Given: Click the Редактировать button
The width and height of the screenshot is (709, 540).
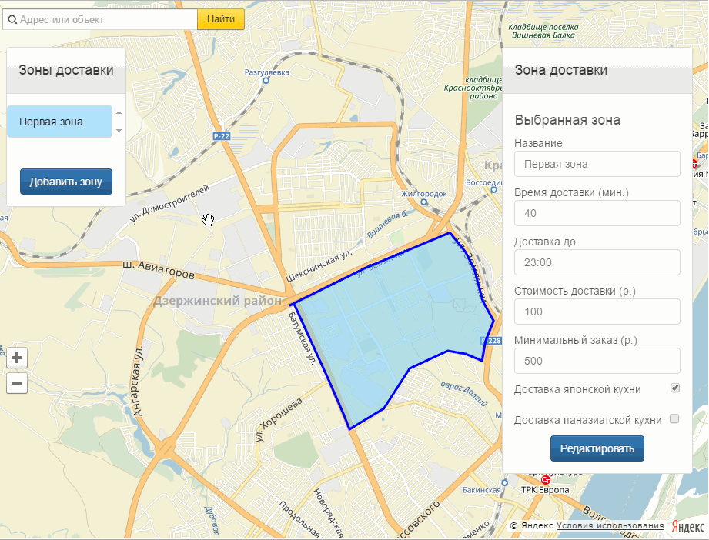Looking at the screenshot, I should coord(597,448).
